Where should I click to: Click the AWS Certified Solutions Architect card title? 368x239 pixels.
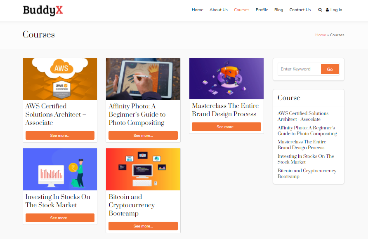pos(56,114)
